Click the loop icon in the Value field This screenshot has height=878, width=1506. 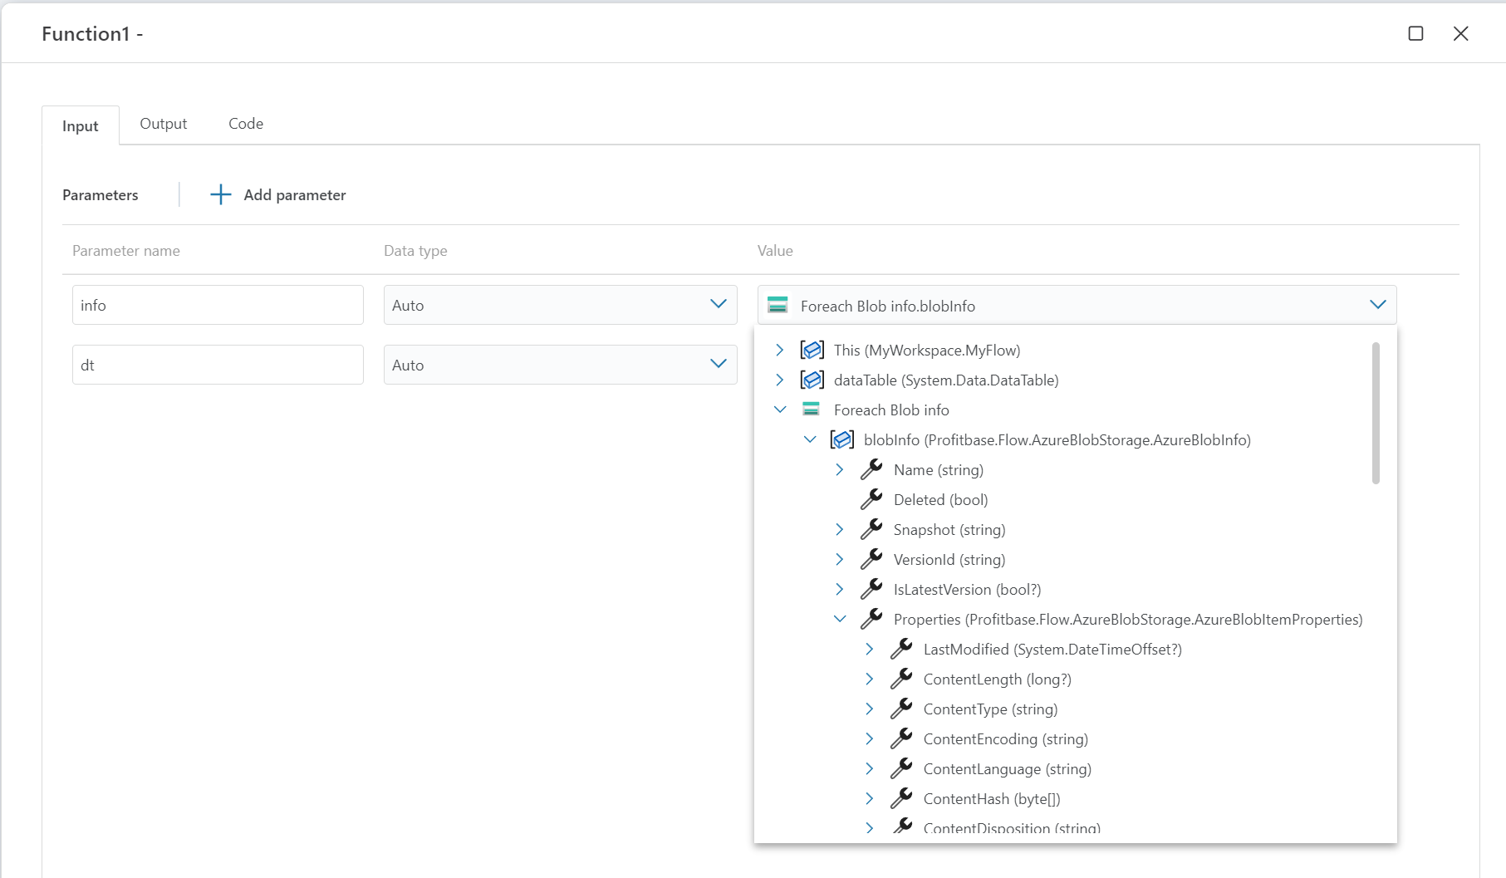click(778, 305)
